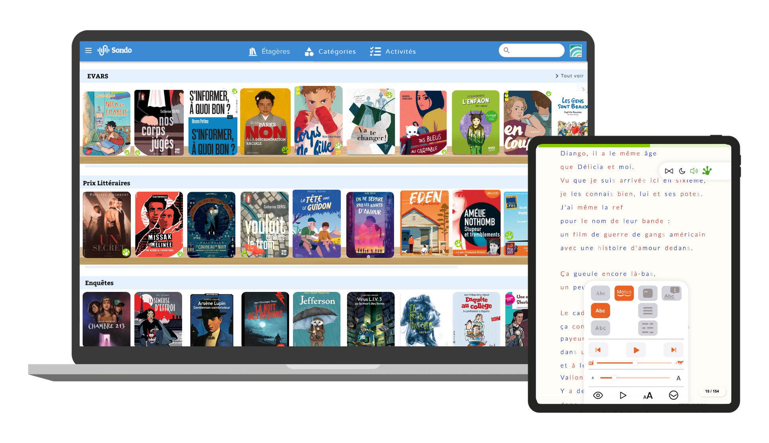Click the snail slow-speed icon
Screen dimensions: 769x443
click(591, 363)
